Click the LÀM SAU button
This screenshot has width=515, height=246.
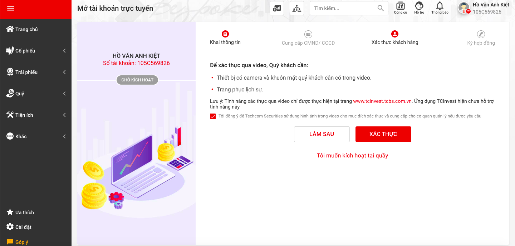[x=322, y=134]
